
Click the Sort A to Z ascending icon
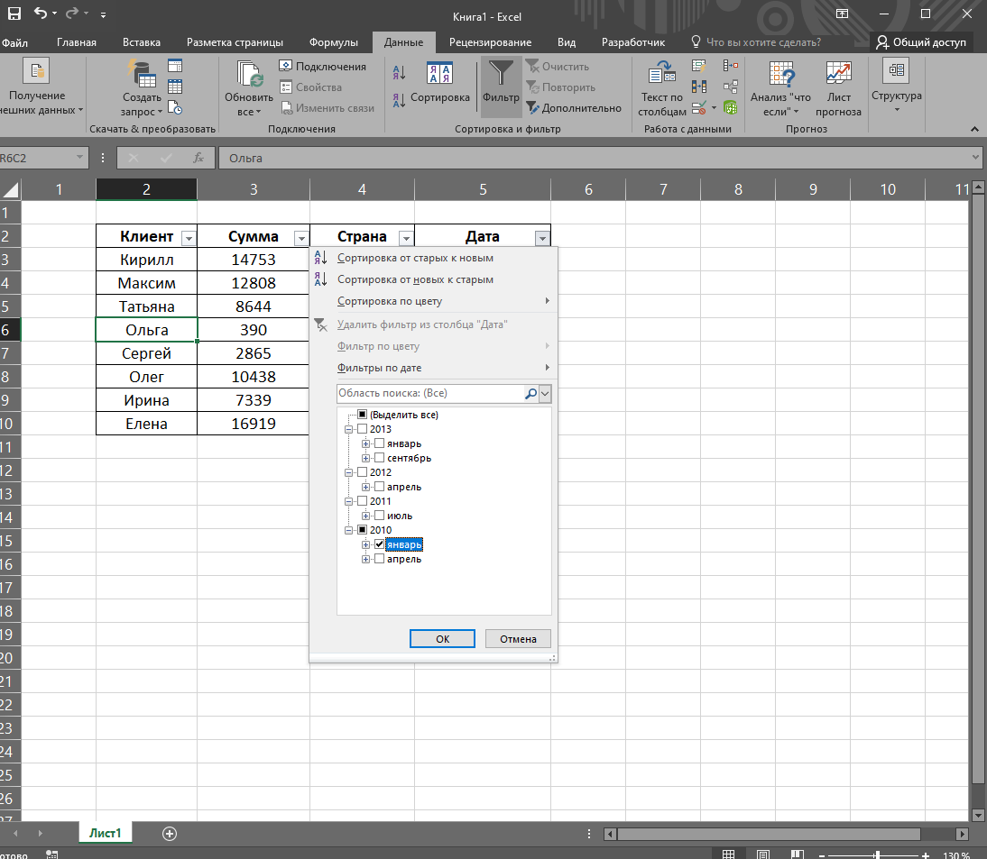tap(400, 73)
